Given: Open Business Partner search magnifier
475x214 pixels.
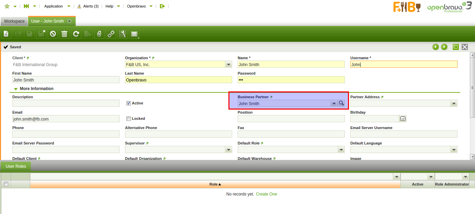Looking at the screenshot, I should 341,103.
